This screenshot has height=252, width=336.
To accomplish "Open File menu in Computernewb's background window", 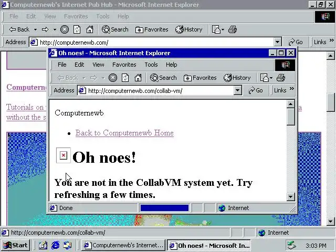I will pos(14,16).
